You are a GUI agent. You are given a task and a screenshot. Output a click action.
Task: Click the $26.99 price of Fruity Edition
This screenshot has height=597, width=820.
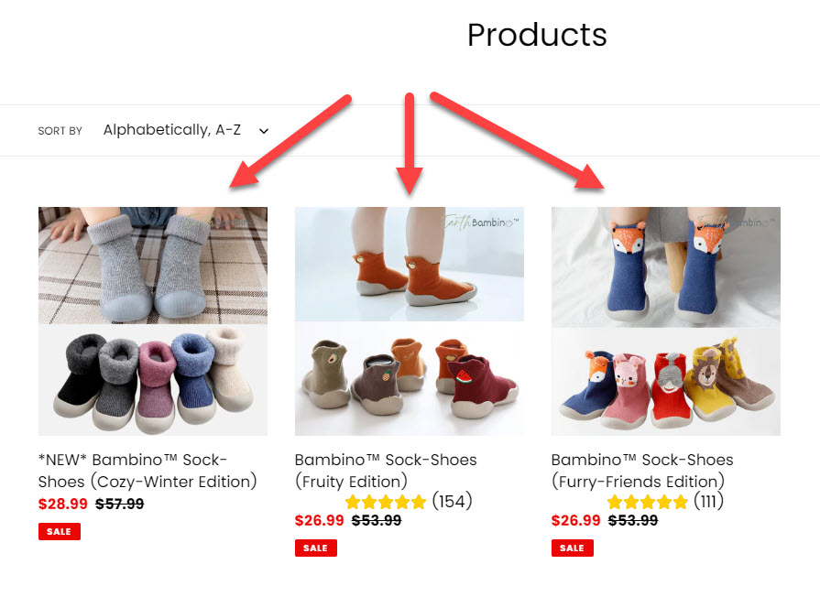click(320, 521)
